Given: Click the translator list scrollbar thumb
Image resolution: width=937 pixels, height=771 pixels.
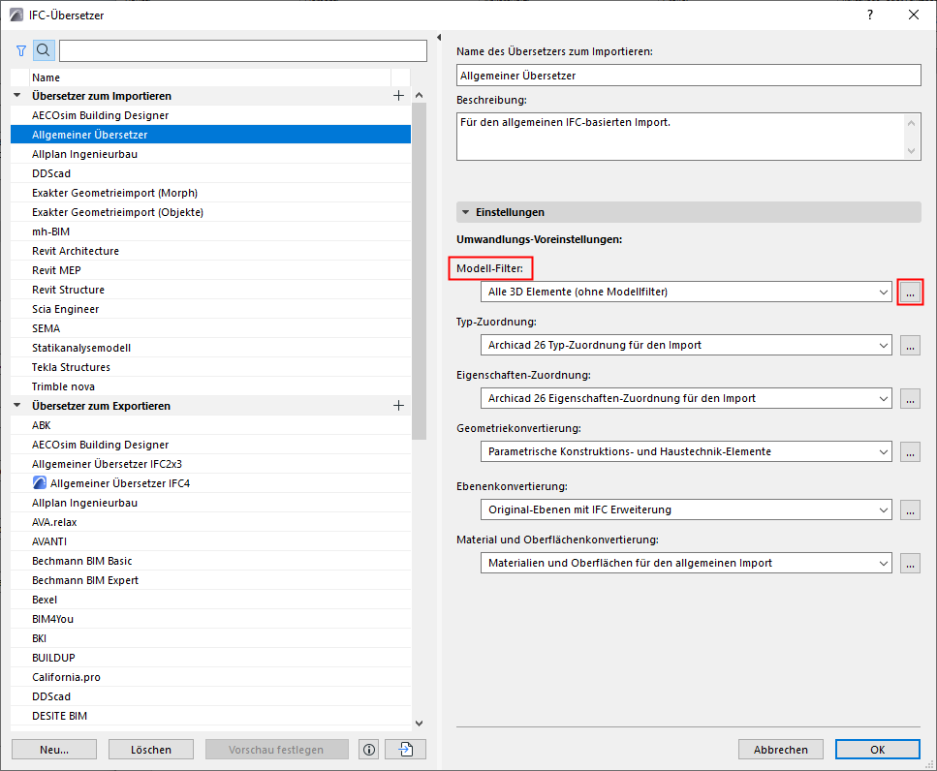Looking at the screenshot, I should pyautogui.click(x=419, y=272).
